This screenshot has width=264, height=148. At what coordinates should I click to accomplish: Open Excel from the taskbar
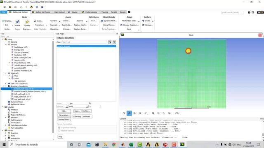pyautogui.click(x=131, y=144)
